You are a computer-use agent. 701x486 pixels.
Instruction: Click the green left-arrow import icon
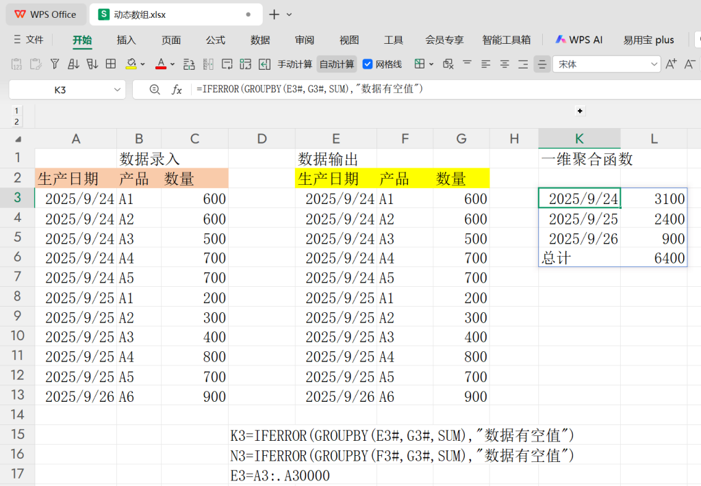[x=265, y=64]
